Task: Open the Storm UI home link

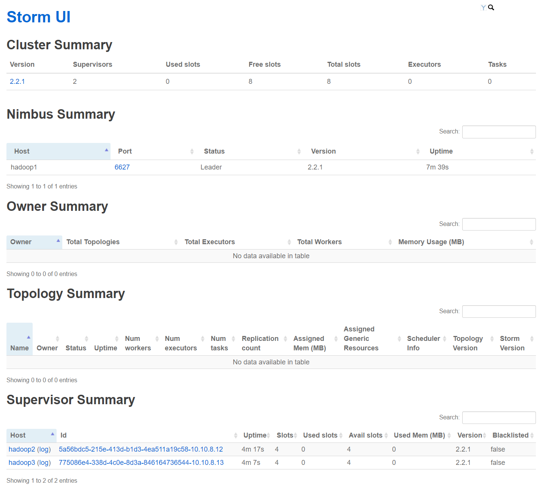Action: coord(38,17)
